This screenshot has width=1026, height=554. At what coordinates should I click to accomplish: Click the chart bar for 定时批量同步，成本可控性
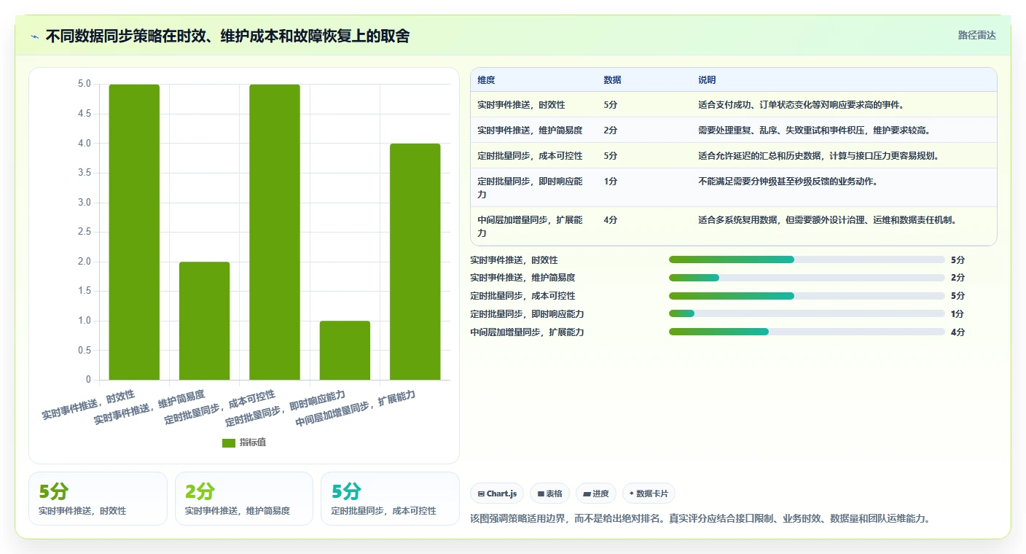click(275, 232)
